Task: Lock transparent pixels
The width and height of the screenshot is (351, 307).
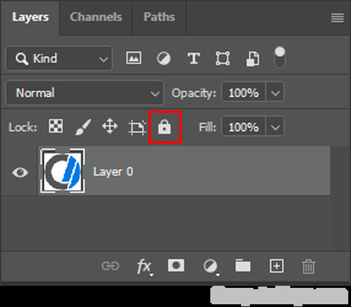Action: pos(56,126)
